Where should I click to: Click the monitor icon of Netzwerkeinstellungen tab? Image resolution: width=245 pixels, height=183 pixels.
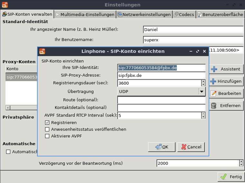click(120, 14)
